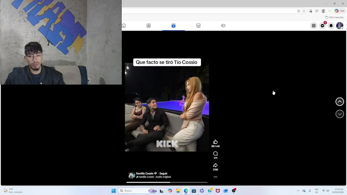Toggle the muted volume tray icon
347x195 pixels.
coord(328,191)
